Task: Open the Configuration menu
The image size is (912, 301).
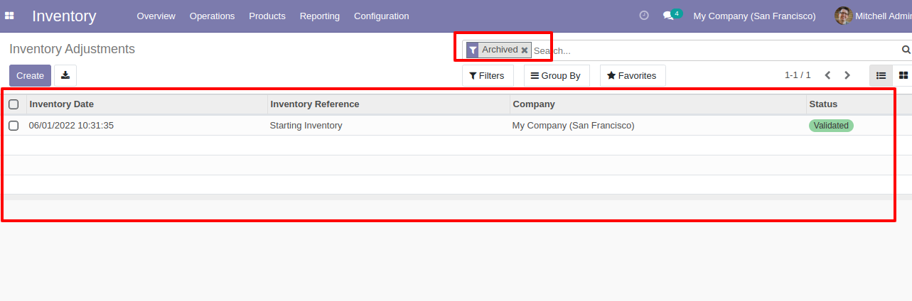Action: point(381,16)
